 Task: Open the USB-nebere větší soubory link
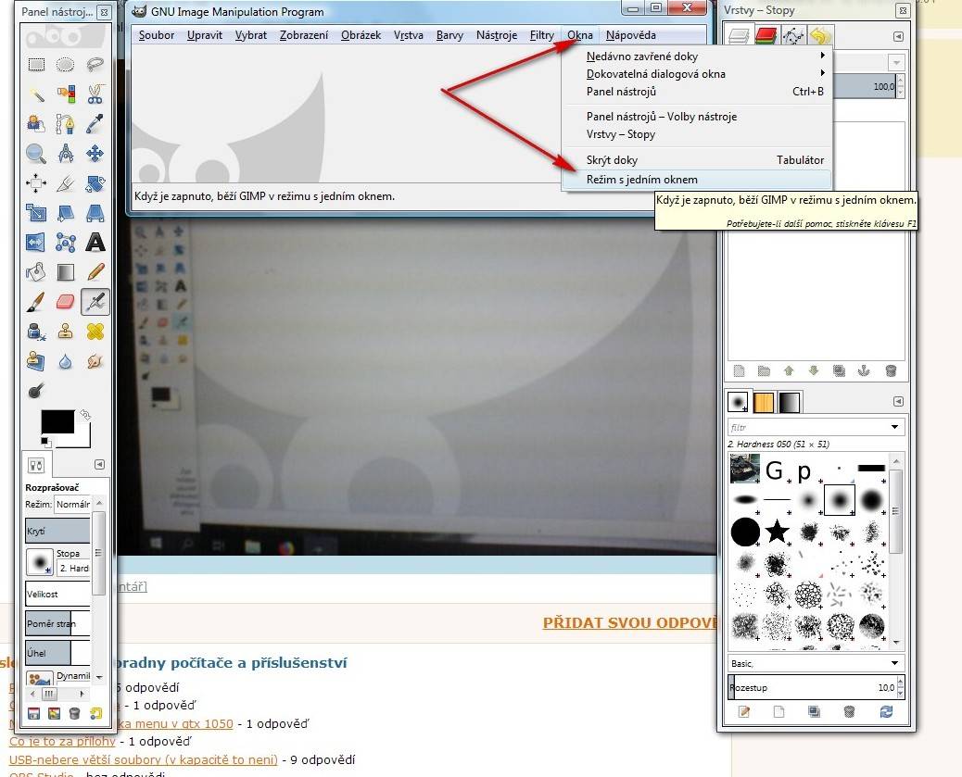tap(143, 759)
